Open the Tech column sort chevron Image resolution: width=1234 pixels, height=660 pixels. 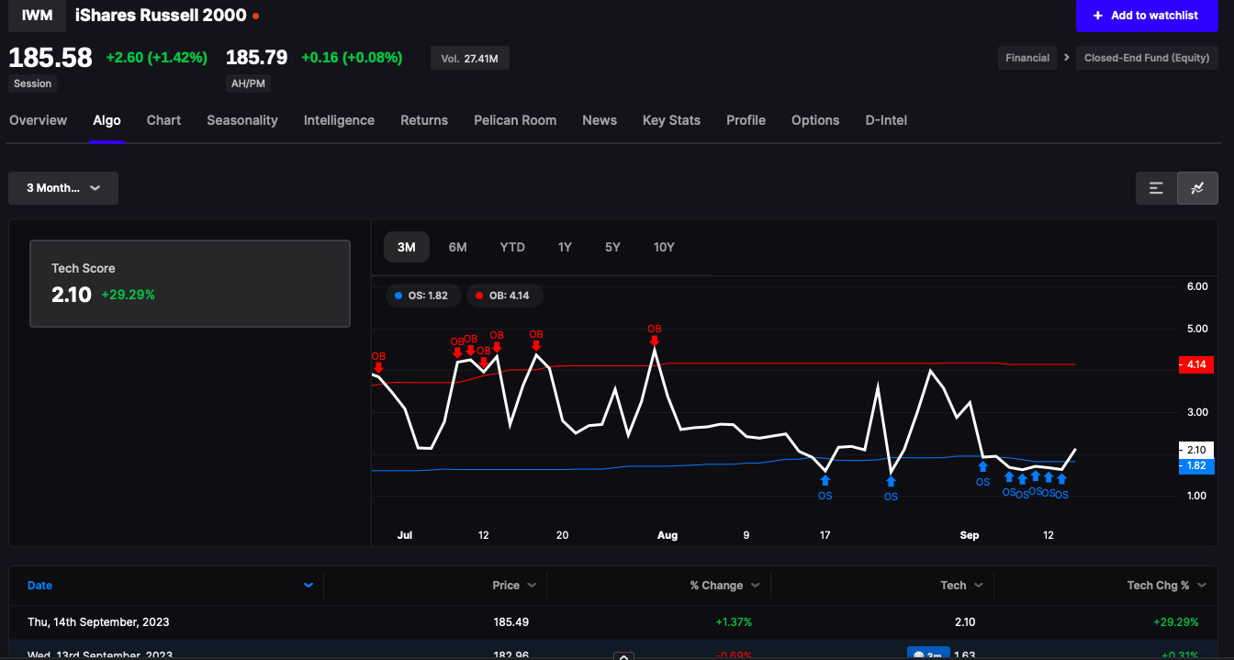click(979, 586)
